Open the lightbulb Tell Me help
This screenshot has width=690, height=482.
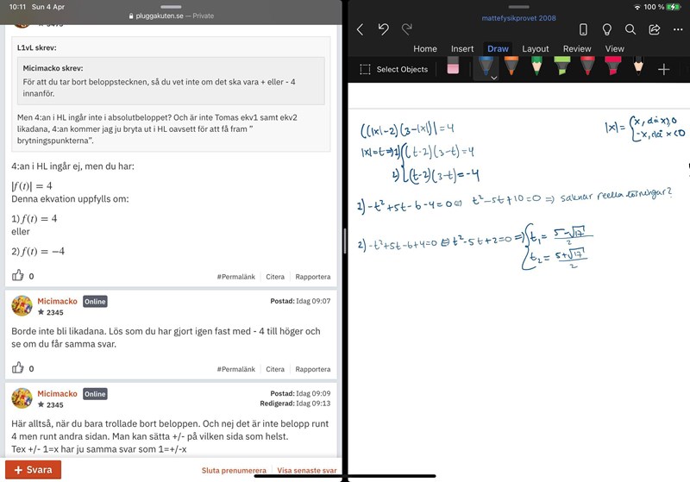click(x=606, y=29)
